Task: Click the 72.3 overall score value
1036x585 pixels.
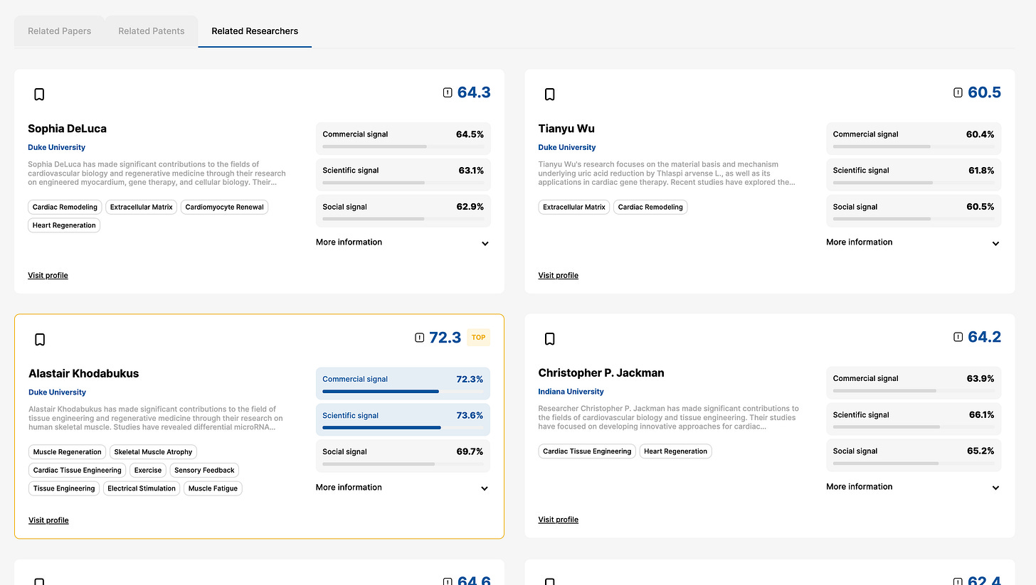Action: point(445,338)
